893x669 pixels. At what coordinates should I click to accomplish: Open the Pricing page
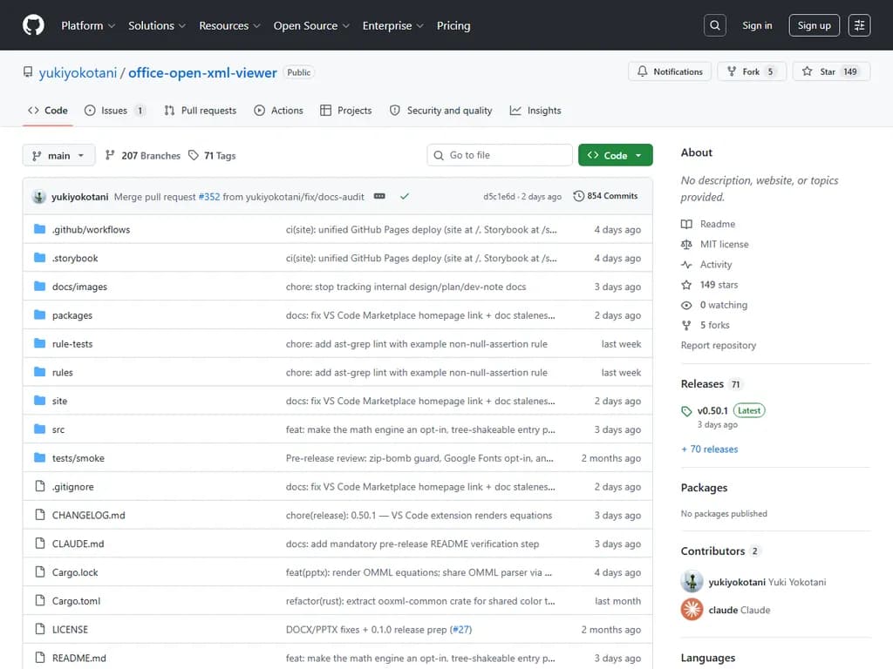point(453,25)
